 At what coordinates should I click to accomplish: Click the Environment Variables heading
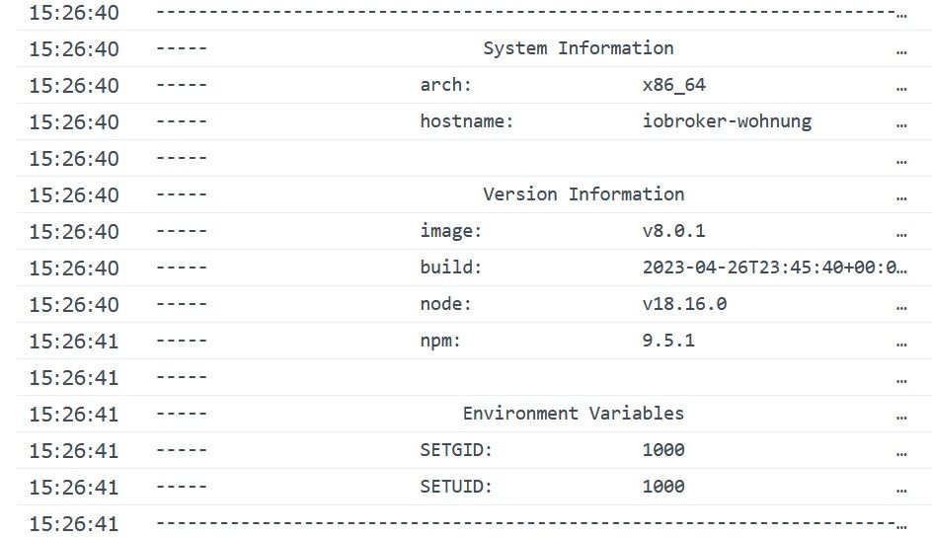[x=573, y=414]
